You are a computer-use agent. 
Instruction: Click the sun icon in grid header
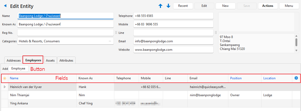(x=5, y=78)
